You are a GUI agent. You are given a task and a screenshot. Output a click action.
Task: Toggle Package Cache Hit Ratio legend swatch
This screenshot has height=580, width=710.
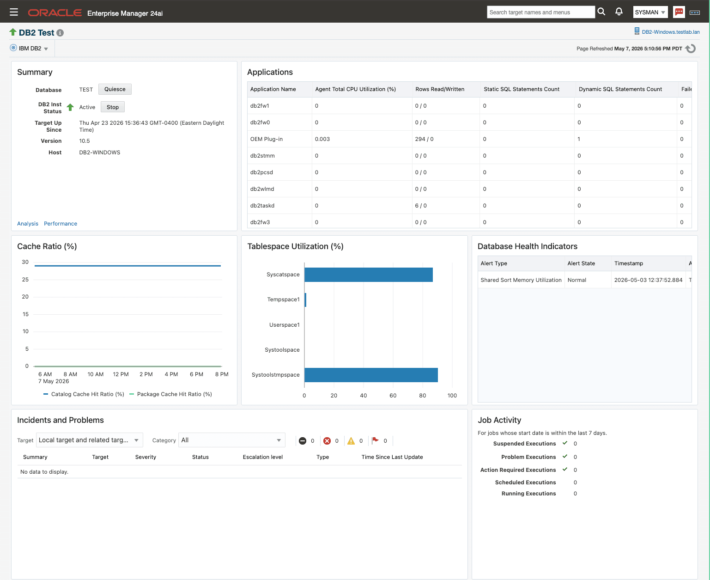pyautogui.click(x=132, y=394)
